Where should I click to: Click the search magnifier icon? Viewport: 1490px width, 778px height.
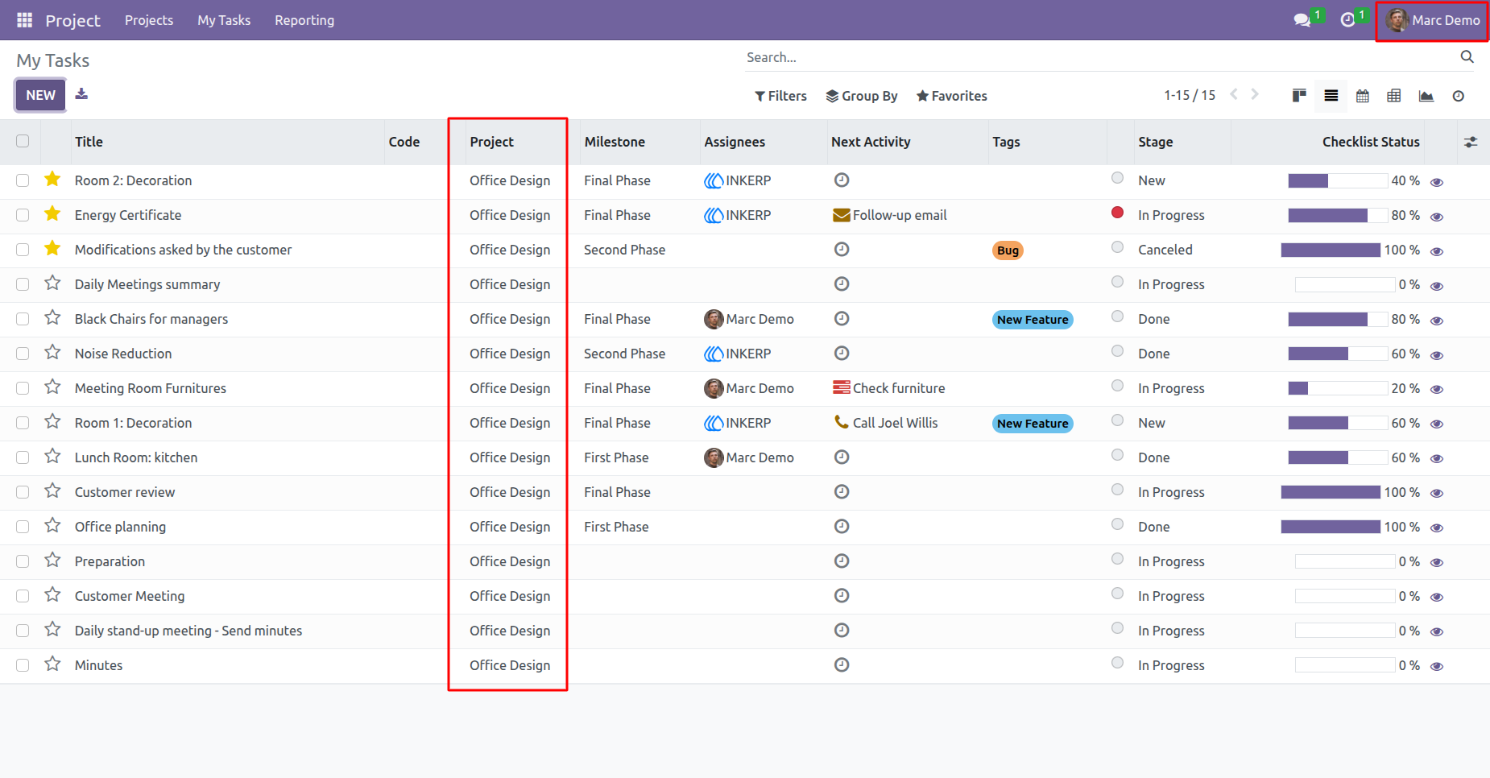(x=1467, y=56)
